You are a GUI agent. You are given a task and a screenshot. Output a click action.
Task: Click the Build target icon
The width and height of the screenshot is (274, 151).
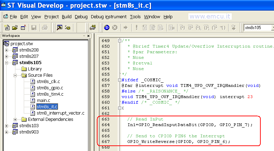point(68,27)
